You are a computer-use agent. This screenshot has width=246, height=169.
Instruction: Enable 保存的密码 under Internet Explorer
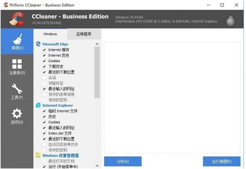coord(44,150)
